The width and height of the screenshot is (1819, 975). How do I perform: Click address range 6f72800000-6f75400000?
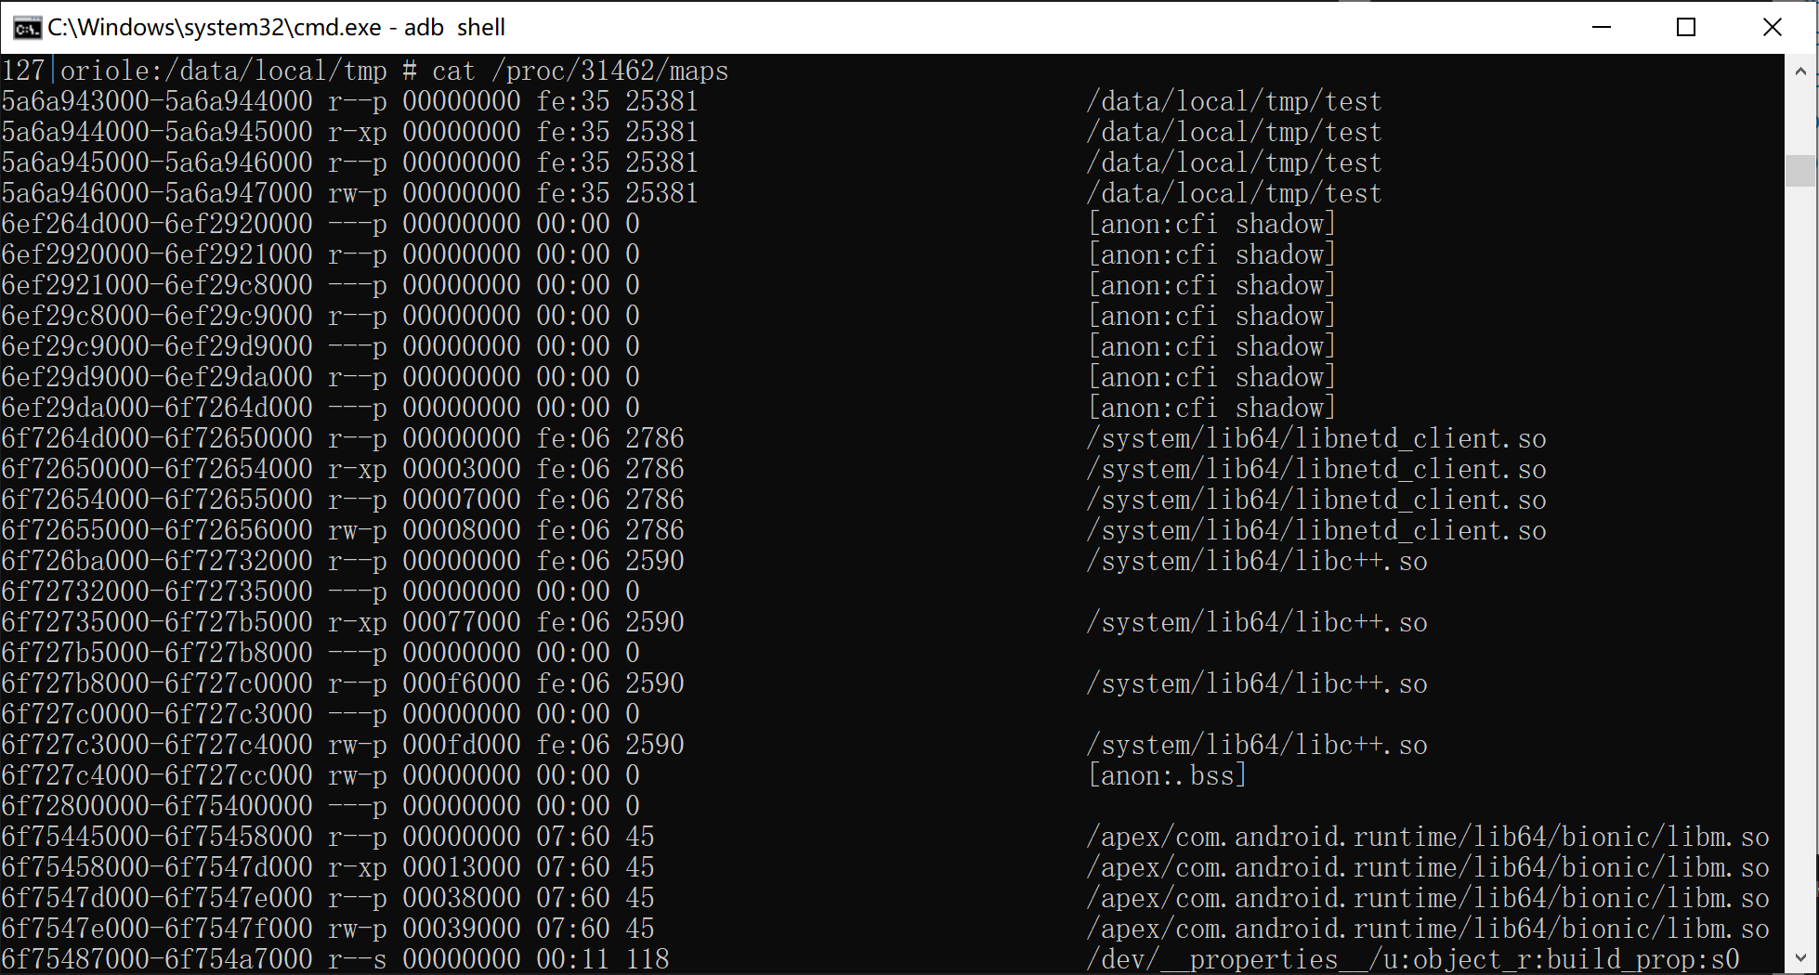click(157, 807)
